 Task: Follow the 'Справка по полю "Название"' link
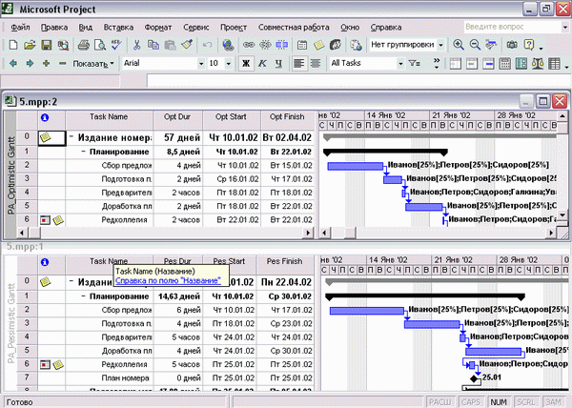tap(168, 281)
